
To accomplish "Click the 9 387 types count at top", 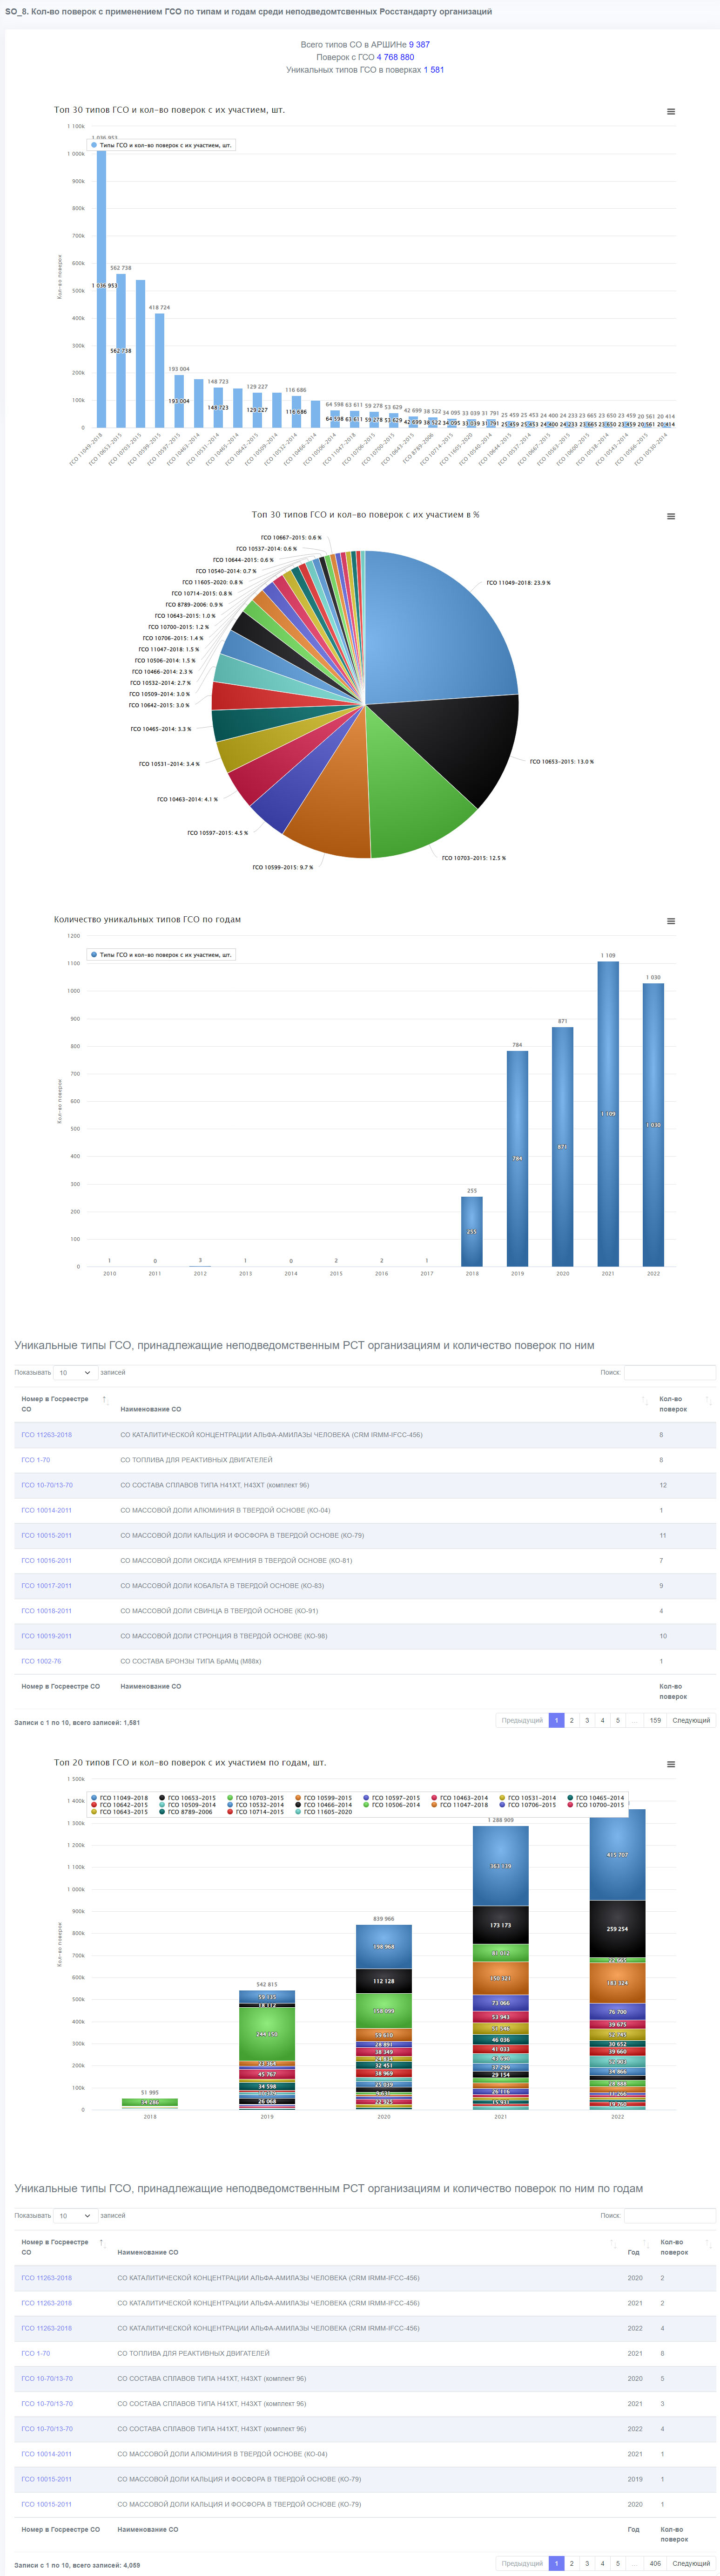I will tap(419, 45).
